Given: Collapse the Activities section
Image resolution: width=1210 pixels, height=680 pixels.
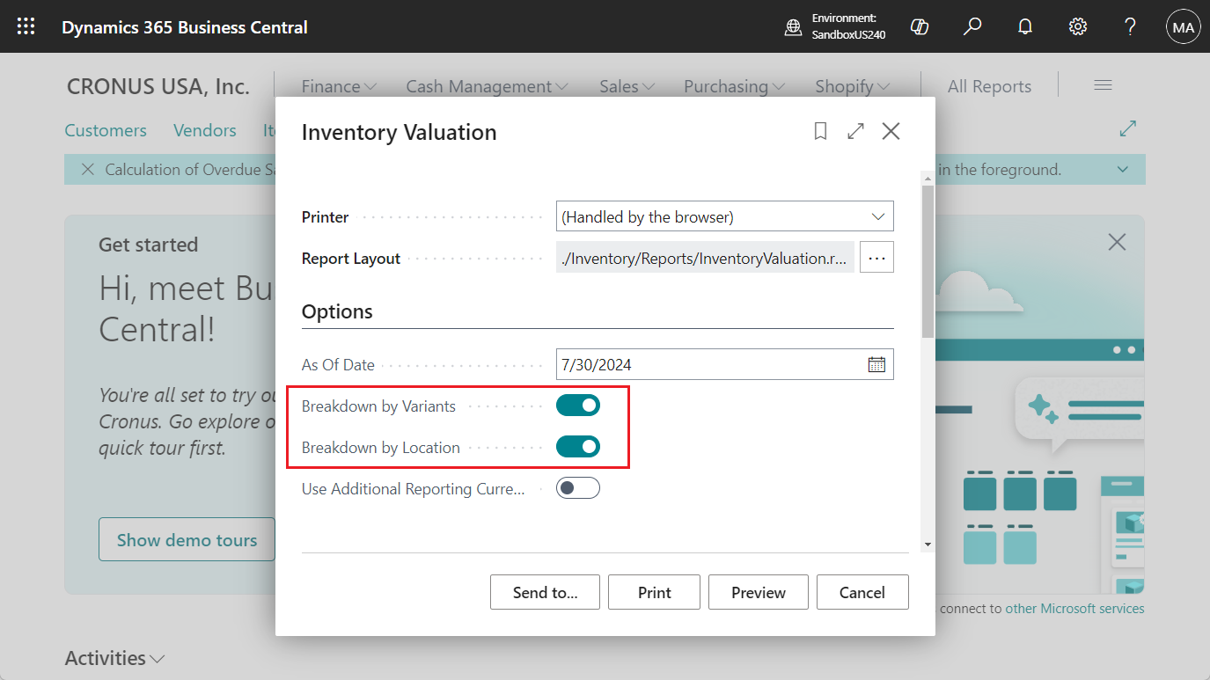Looking at the screenshot, I should tap(157, 658).
